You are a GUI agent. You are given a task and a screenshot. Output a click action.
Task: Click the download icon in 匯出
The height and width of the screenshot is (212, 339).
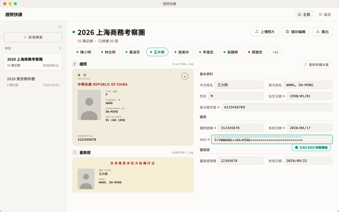pos(318,32)
